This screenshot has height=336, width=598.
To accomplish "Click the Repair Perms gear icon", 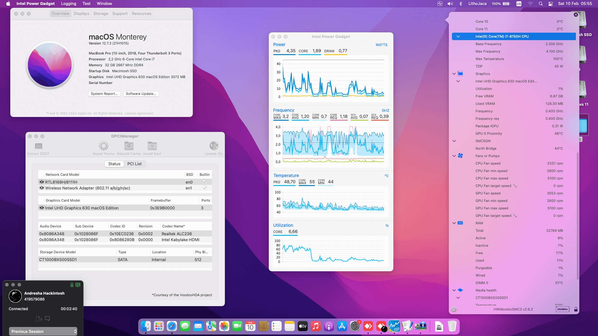I will click(103, 146).
